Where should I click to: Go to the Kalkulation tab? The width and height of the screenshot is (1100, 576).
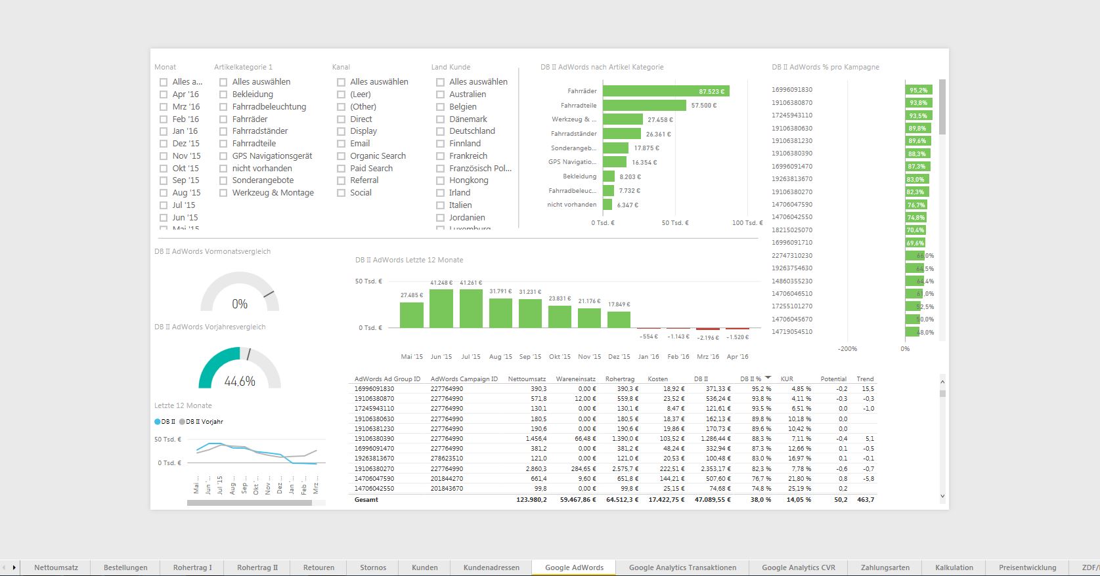[x=954, y=567]
